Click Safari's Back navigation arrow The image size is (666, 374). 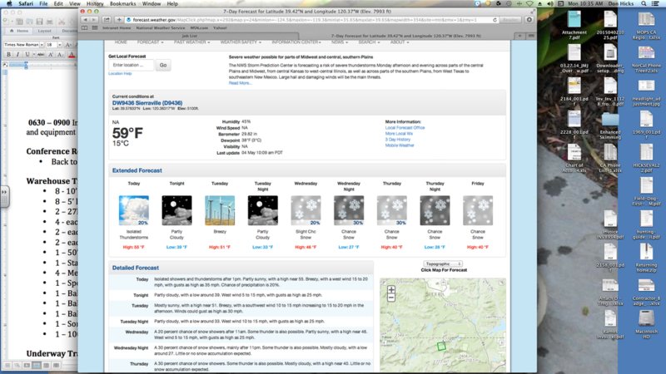(85, 20)
